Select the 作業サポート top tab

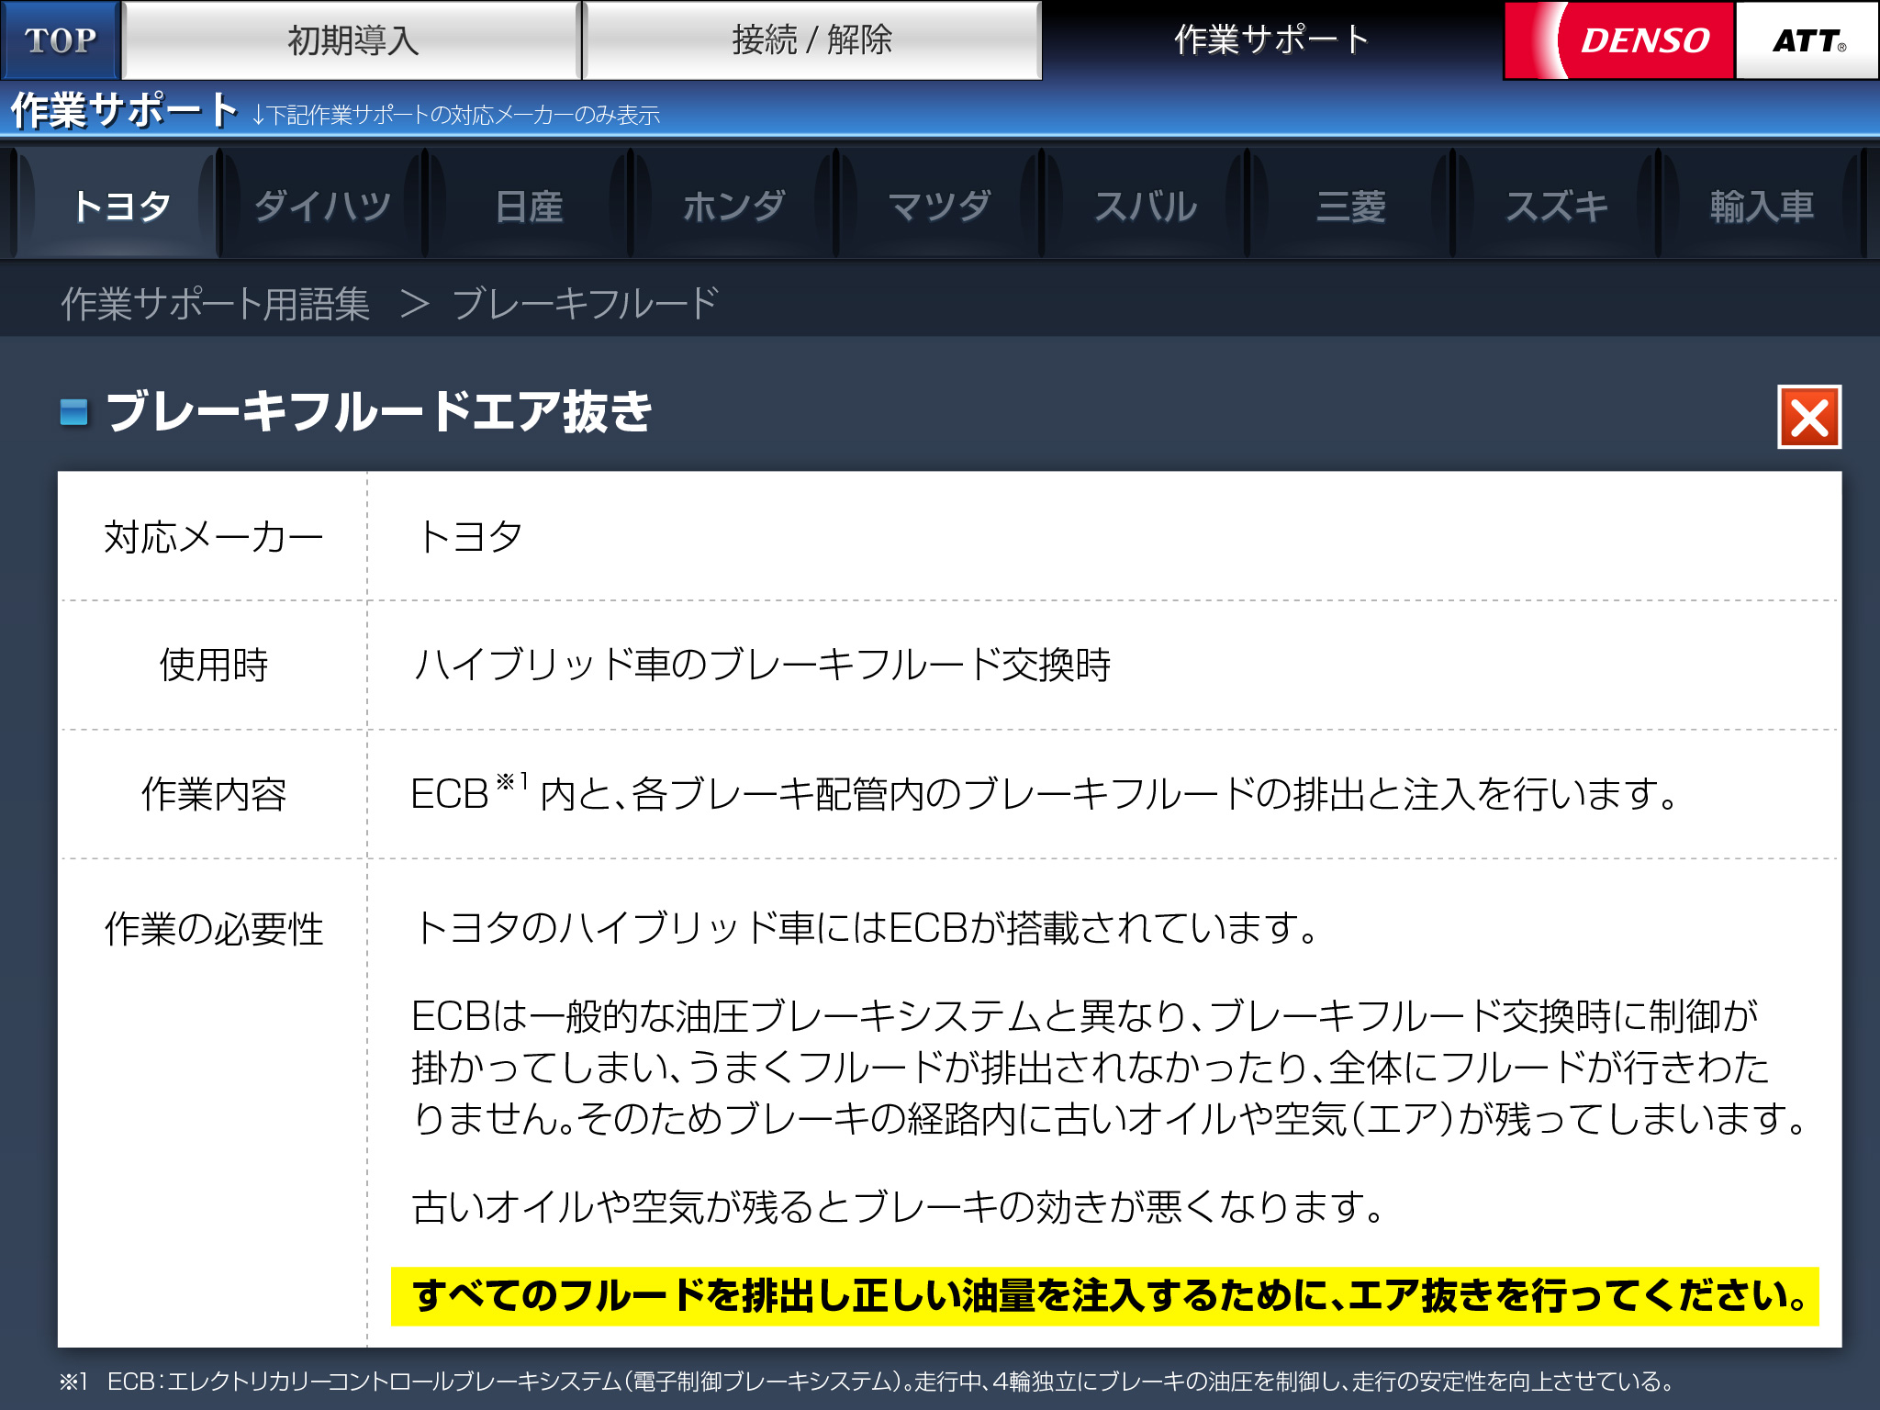[x=1271, y=40]
